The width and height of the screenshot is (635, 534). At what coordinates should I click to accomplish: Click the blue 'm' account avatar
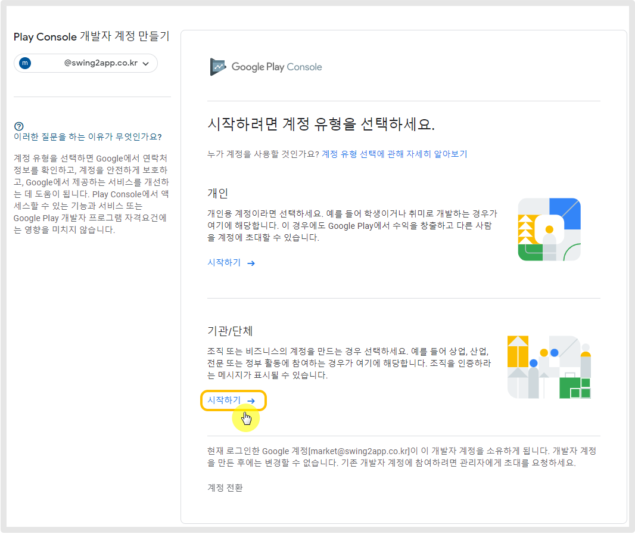coord(25,63)
